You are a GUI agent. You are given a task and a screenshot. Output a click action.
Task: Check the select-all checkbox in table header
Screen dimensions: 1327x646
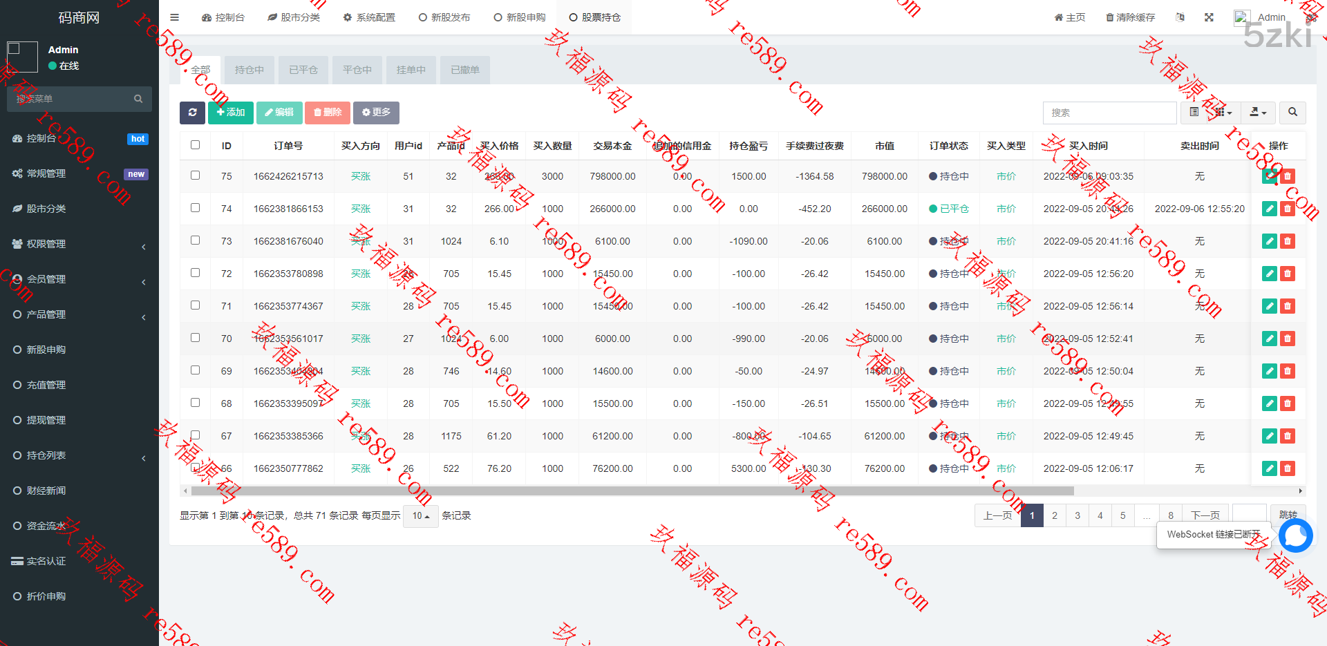click(x=195, y=145)
